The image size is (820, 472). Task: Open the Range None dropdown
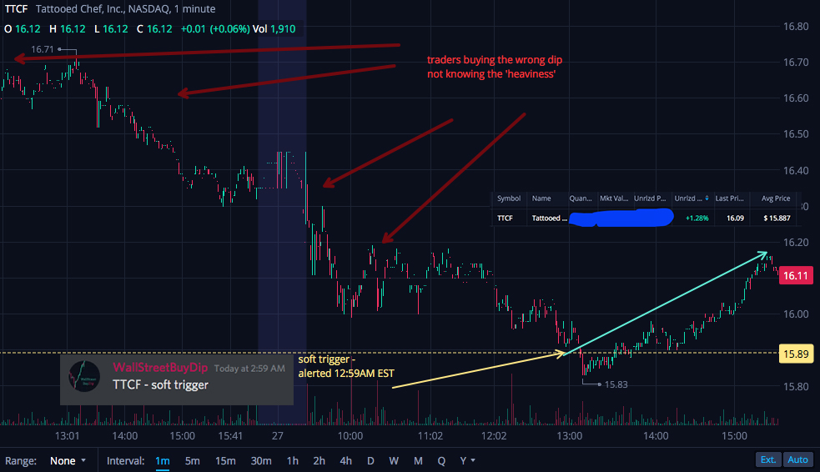68,460
